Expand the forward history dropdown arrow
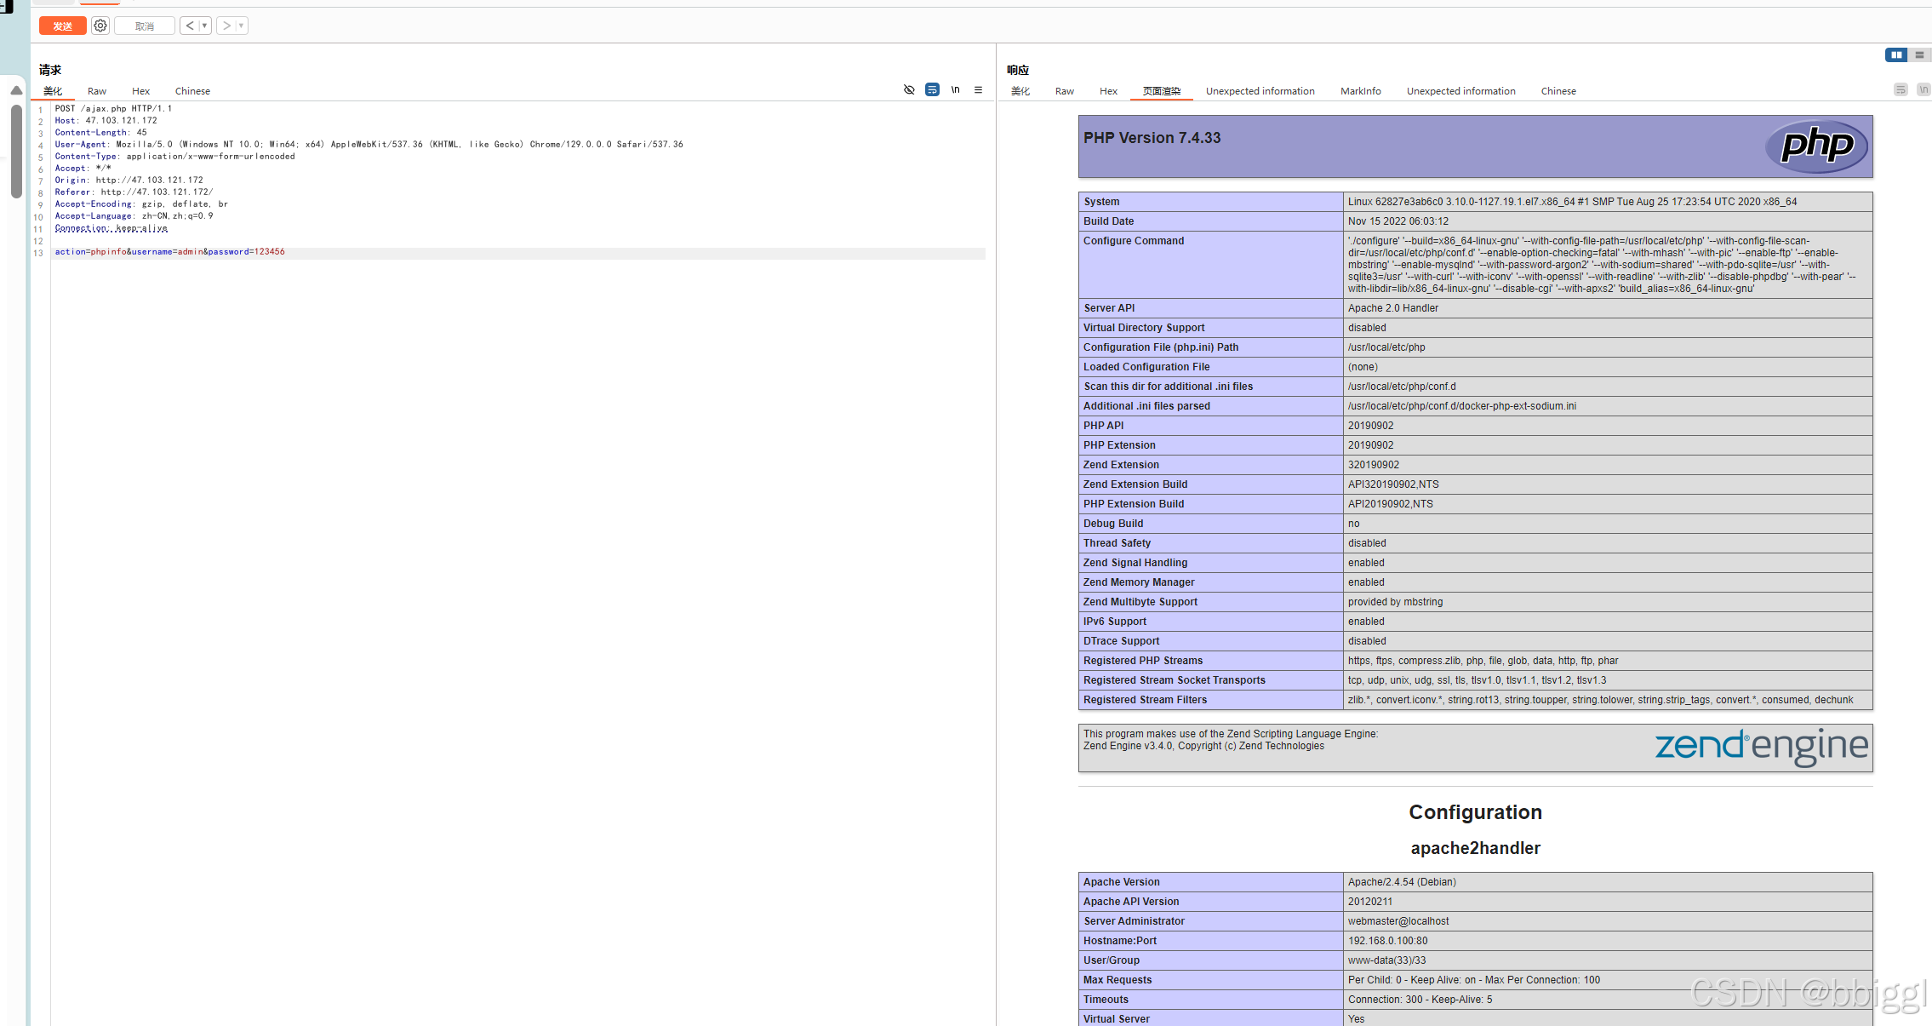 pos(241,26)
